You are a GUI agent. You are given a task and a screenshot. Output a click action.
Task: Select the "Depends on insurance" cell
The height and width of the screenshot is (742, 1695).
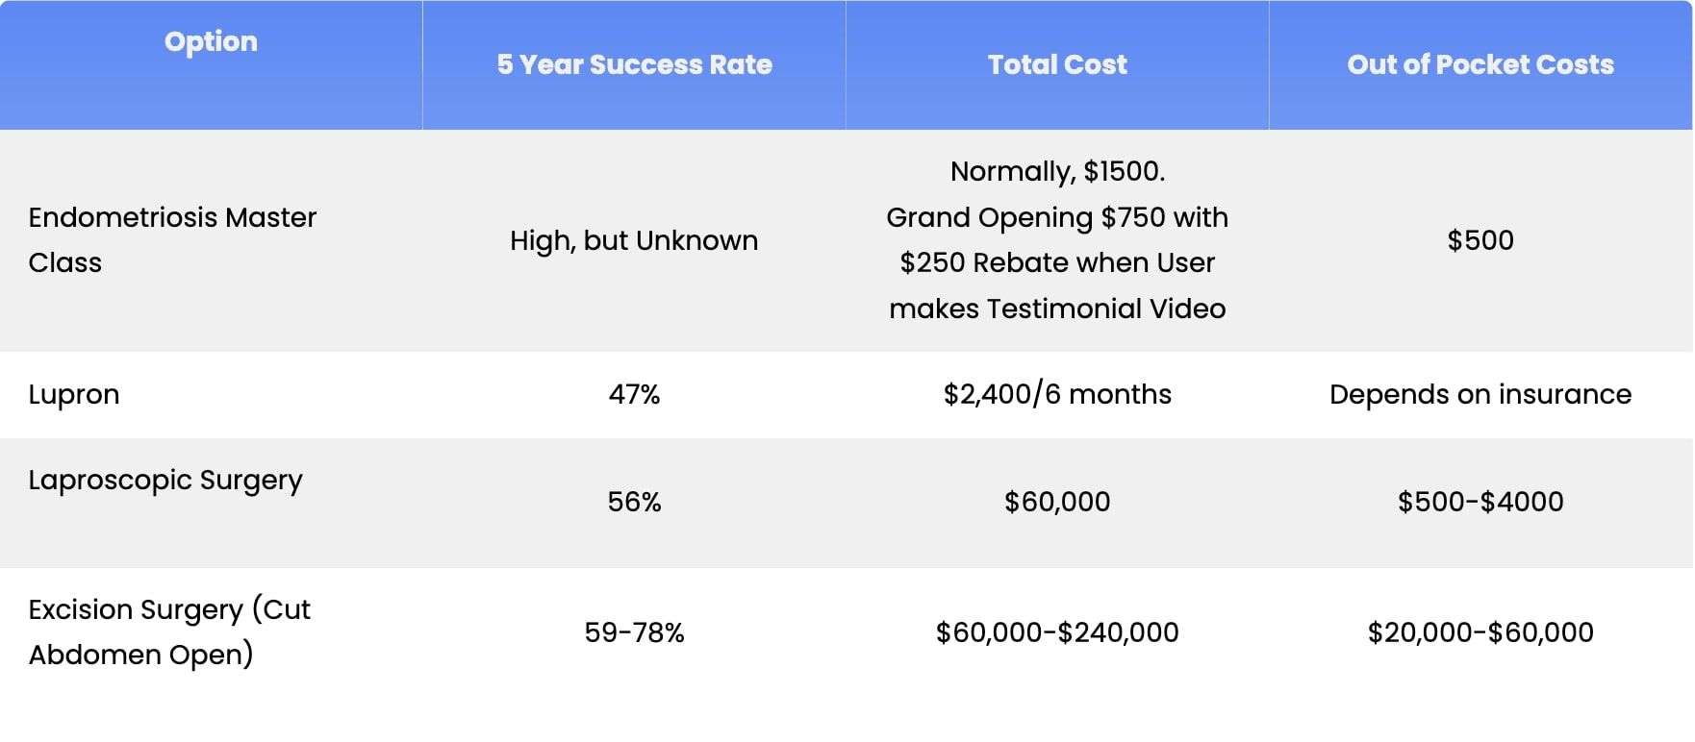pyautogui.click(x=1480, y=394)
